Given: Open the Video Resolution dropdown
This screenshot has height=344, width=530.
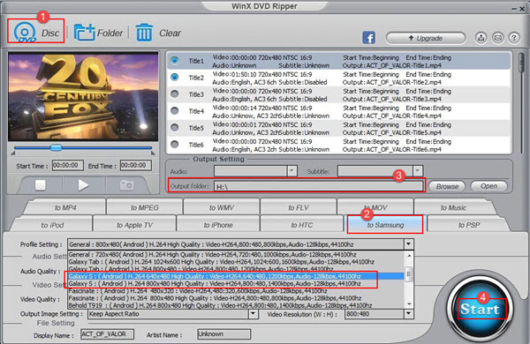Looking at the screenshot, I should (x=409, y=314).
